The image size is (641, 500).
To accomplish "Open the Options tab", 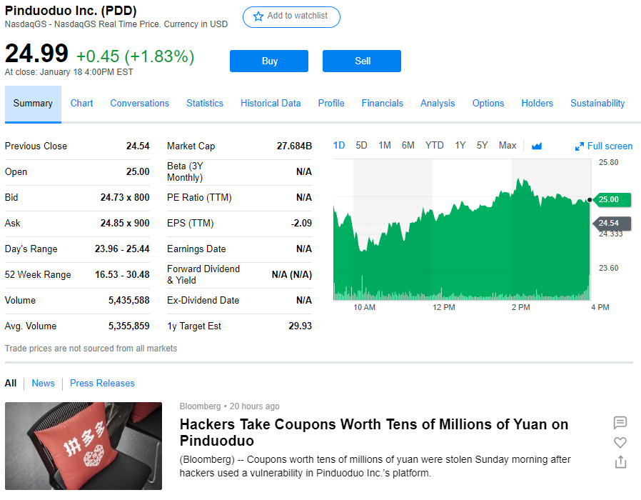I will pyautogui.click(x=488, y=103).
